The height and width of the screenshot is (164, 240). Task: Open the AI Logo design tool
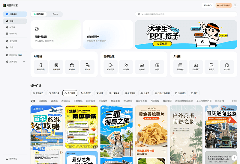coord(180,67)
